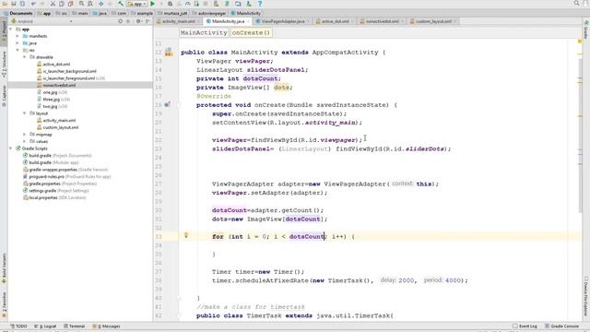Click Project panel settings gear icon

(x=138, y=21)
